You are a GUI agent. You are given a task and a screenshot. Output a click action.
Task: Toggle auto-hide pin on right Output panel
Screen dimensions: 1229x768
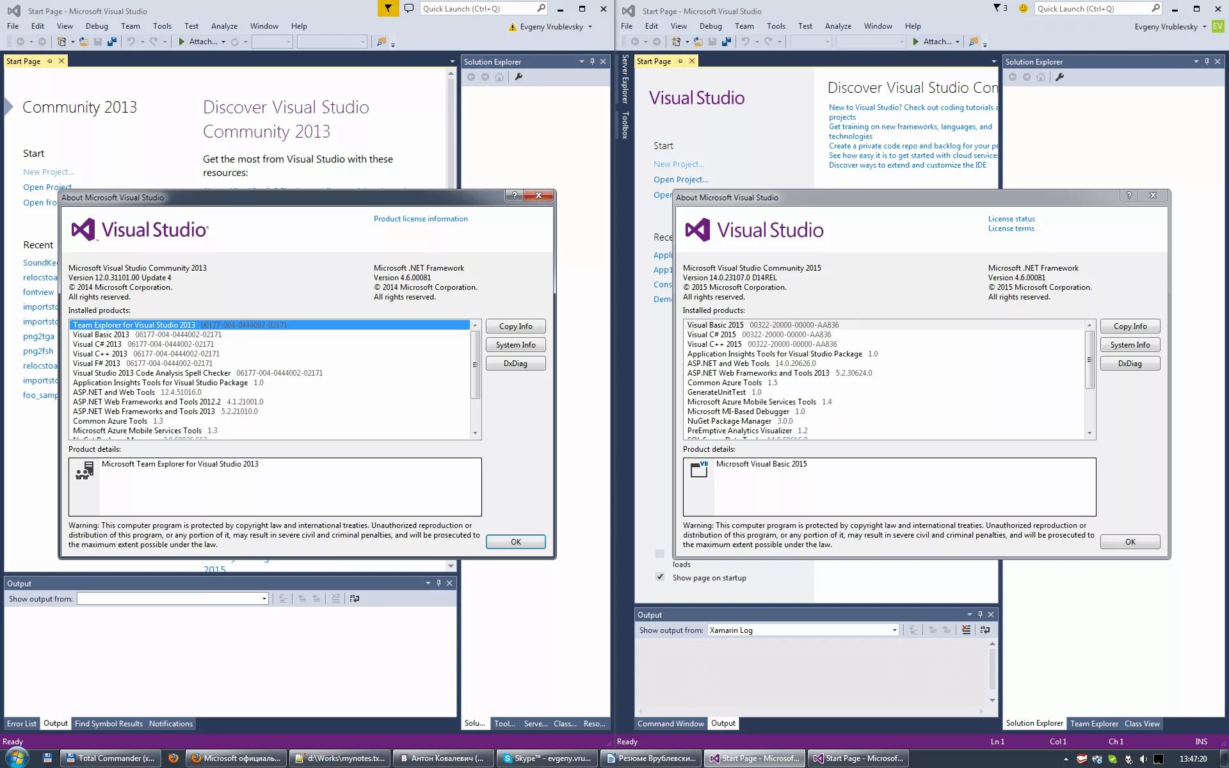click(x=980, y=614)
